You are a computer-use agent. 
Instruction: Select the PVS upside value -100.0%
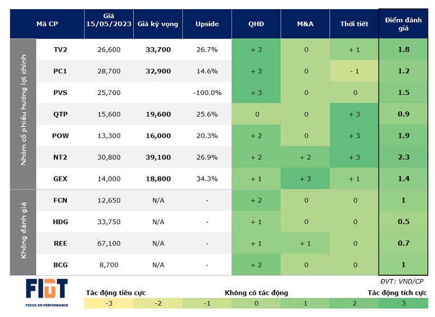207,93
